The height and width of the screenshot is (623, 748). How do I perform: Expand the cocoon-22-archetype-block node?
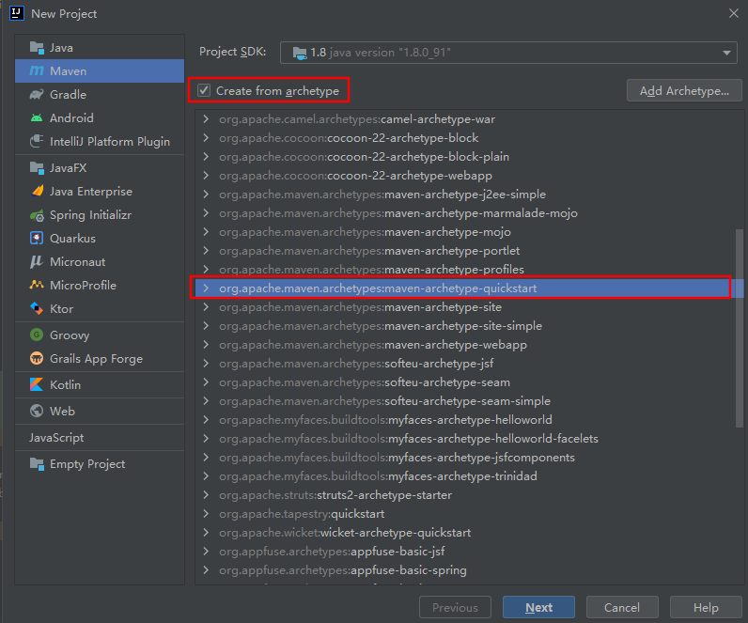click(206, 138)
